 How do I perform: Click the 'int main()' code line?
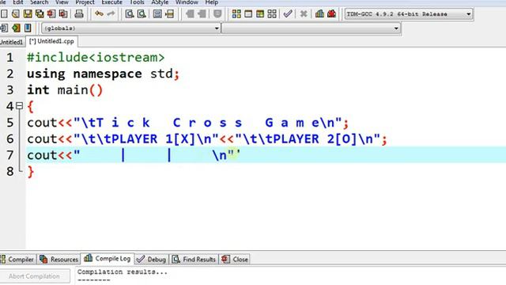(65, 90)
